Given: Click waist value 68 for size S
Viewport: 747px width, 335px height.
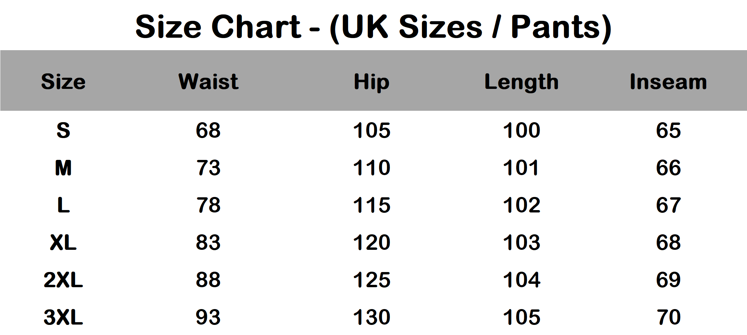Looking at the screenshot, I should pos(208,130).
